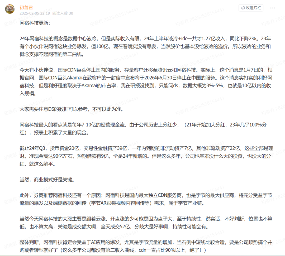Click the 收进专栏 button
Screen dimensions: 285x256
click(251, 8)
